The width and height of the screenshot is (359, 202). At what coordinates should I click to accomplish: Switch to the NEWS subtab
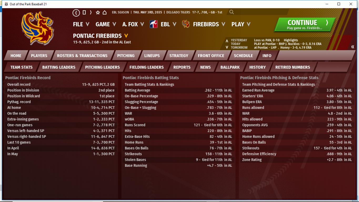point(205,67)
